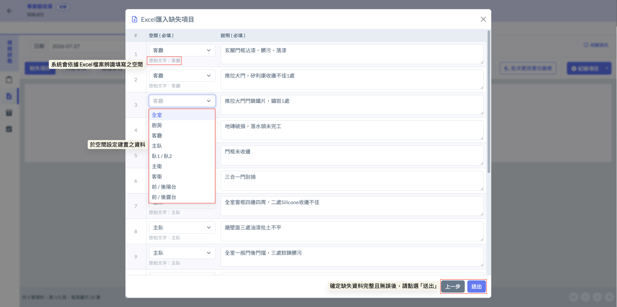
Task: Open the archive box icon in left sidebar
Action: click(9, 113)
